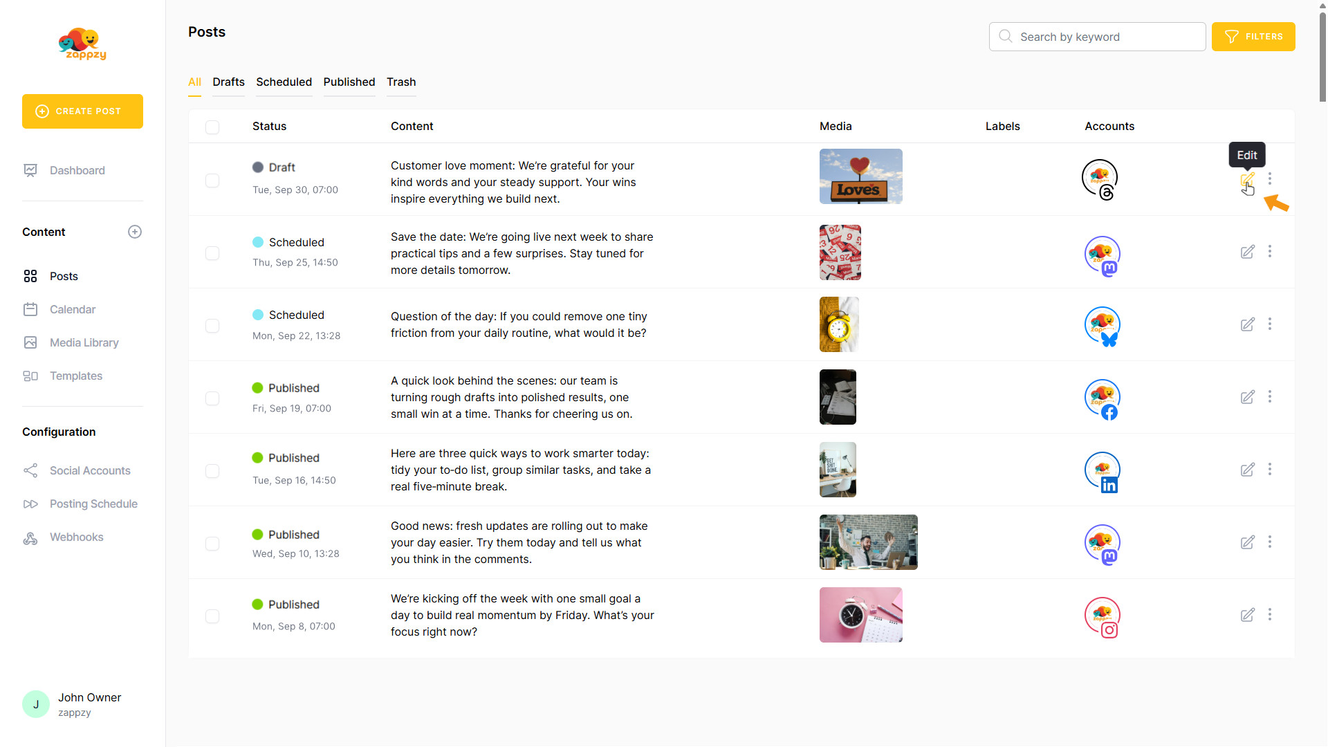Screen dimensions: 1328x747
Task: Switch to the Trash tab
Action: (x=401, y=82)
